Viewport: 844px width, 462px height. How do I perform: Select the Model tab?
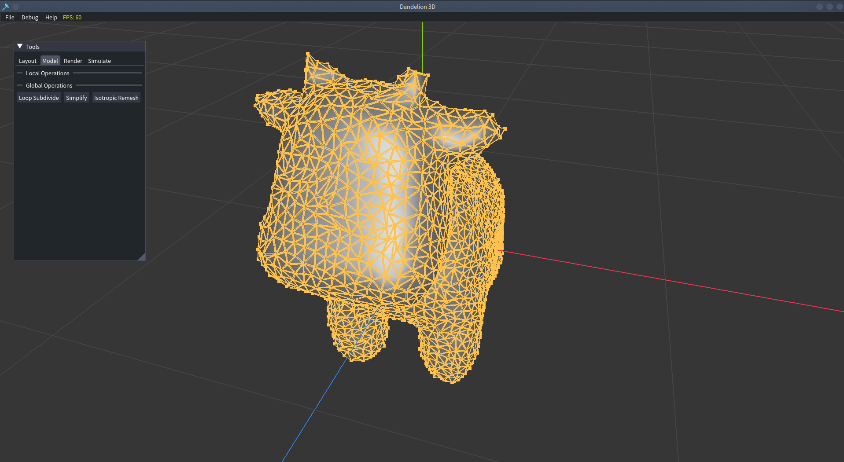tap(50, 61)
